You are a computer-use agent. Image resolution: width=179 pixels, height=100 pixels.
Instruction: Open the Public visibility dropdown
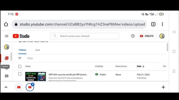pyautogui.click(x=103, y=75)
